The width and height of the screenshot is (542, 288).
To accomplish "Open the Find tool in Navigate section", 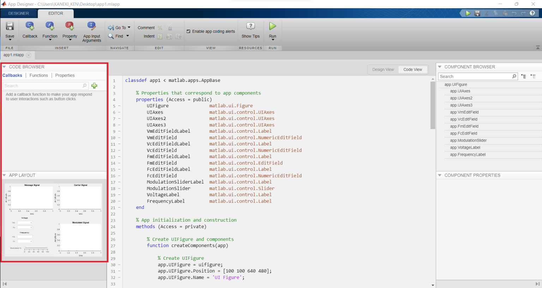I will 119,36.
